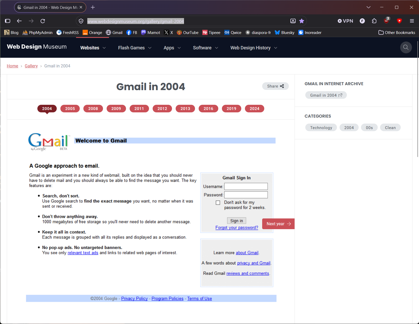This screenshot has height=324, width=419.
Task: Open the Mamot bookmark
Action: (x=151, y=33)
